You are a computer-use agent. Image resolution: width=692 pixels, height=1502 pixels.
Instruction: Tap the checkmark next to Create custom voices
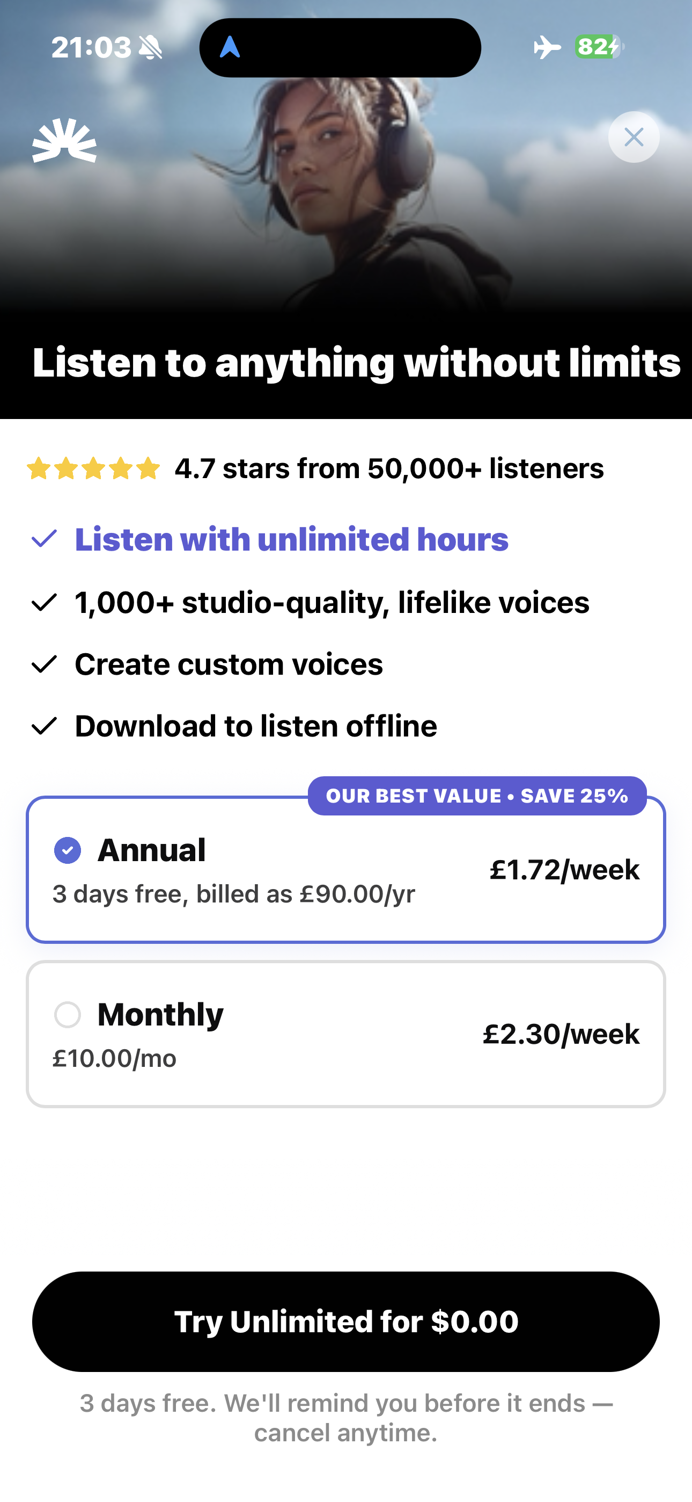coord(45,664)
